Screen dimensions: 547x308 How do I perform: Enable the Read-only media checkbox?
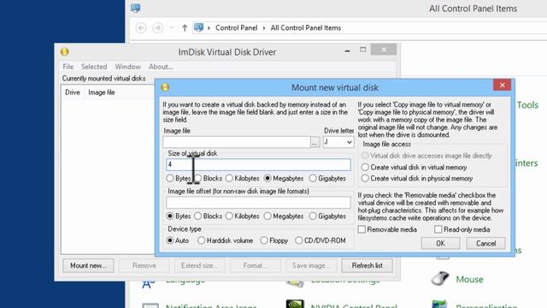coord(438,229)
